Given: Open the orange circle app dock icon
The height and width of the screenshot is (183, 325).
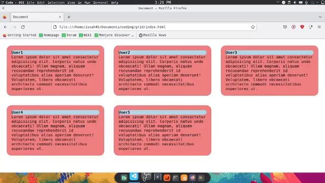Looking at the screenshot, I should tap(184, 178).
